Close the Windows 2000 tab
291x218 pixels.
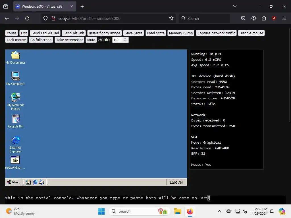(72, 6)
